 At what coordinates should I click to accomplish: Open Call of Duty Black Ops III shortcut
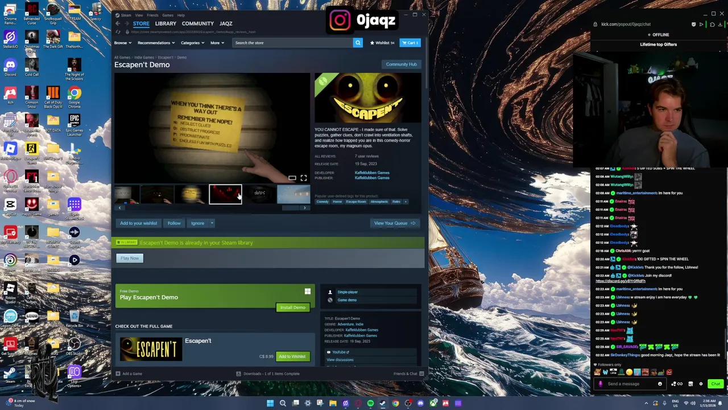click(53, 97)
